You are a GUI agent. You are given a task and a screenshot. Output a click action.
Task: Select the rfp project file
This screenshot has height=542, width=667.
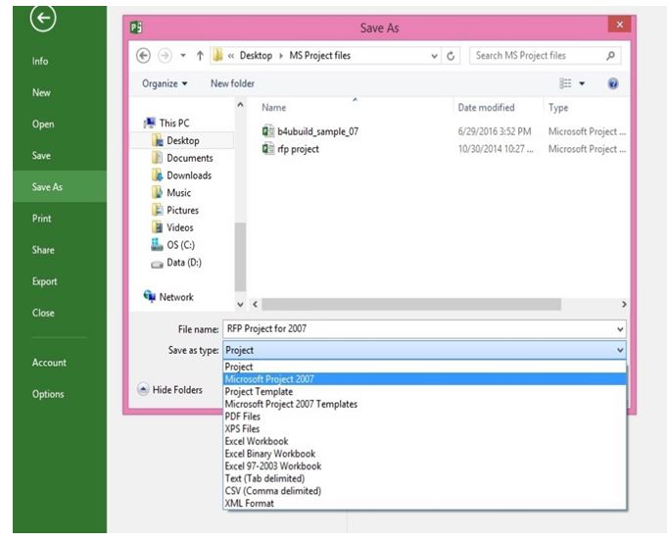(x=297, y=149)
